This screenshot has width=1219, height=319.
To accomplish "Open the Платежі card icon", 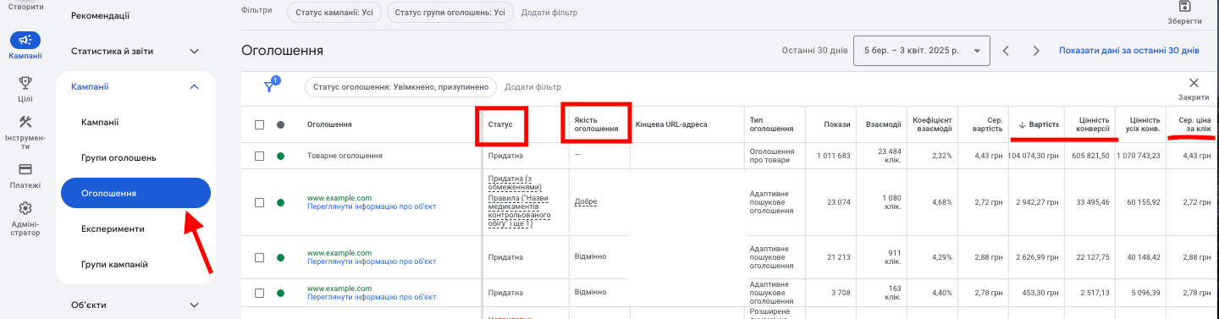I will [25, 169].
